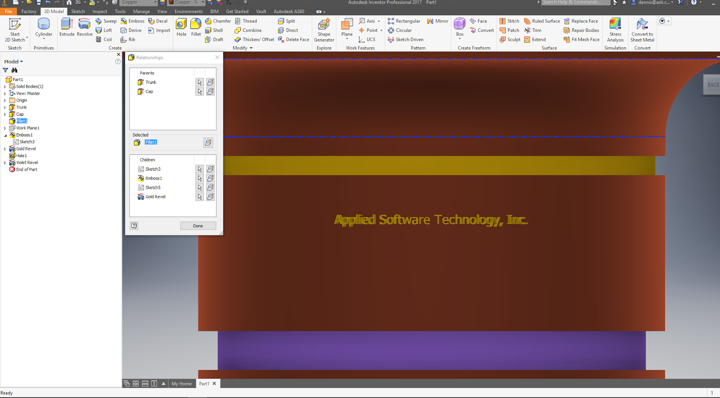Click Done in Relationships dialog
Image resolution: width=720 pixels, height=398 pixels.
click(198, 226)
